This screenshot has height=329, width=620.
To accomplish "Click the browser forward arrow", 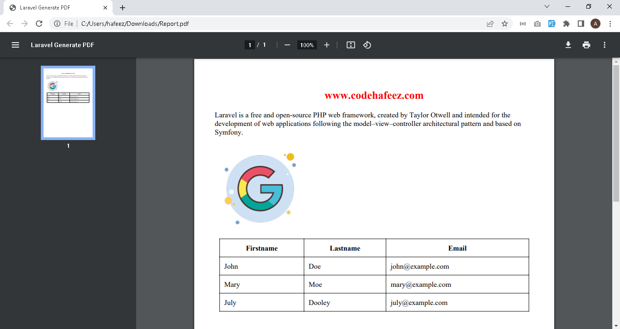I will pyautogui.click(x=25, y=24).
